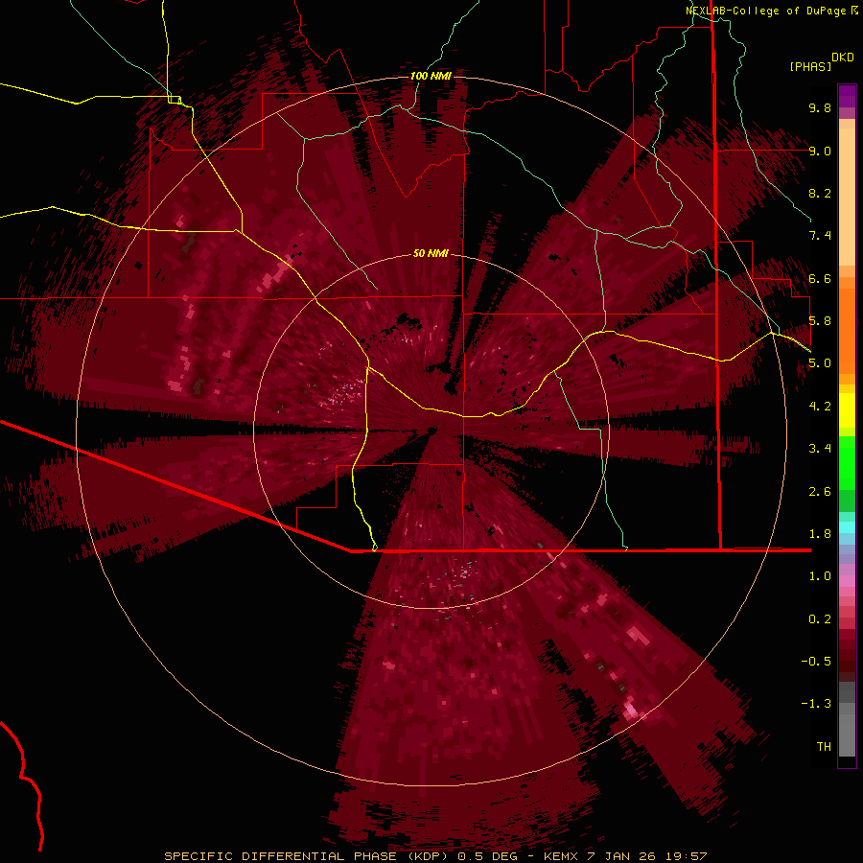Pick the cyan segment of the color bar
This screenshot has width=863, height=863.
(847, 527)
